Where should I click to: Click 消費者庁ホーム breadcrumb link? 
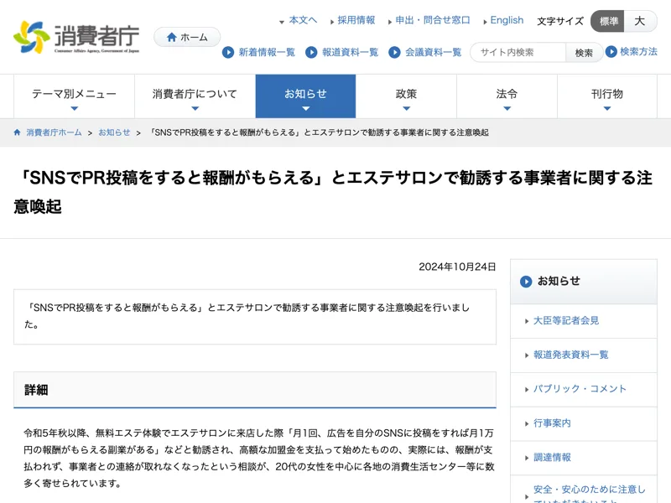click(54, 132)
